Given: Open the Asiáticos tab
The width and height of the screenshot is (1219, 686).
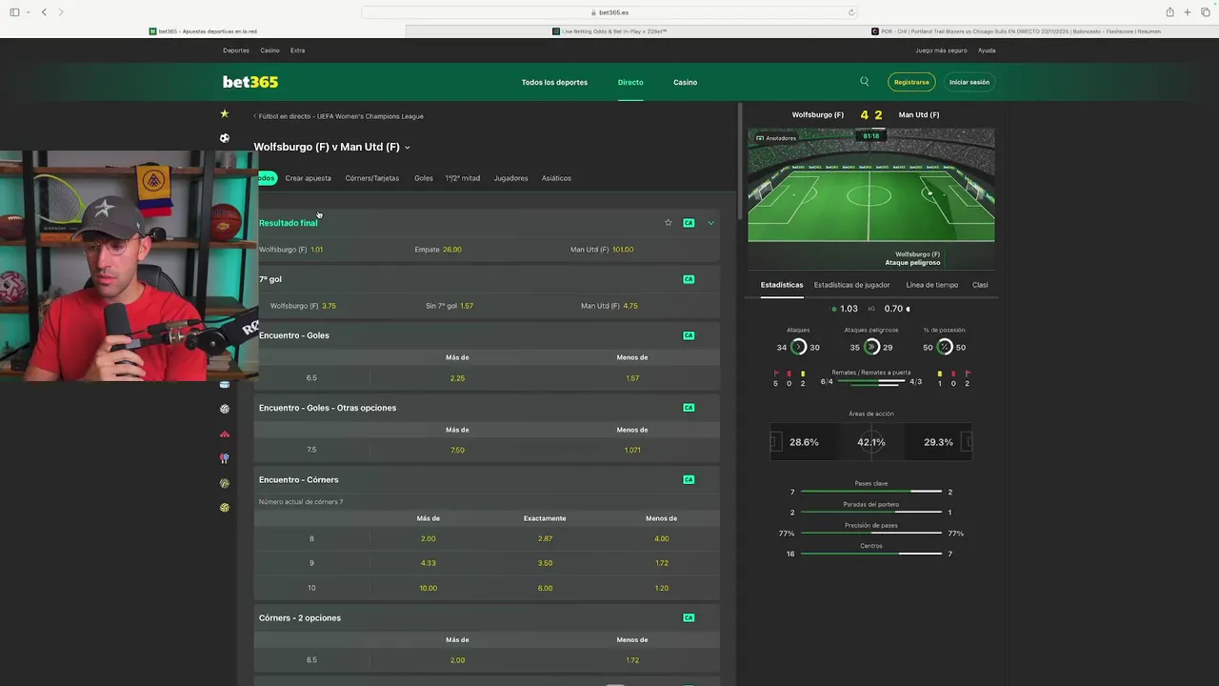Looking at the screenshot, I should pos(556,178).
